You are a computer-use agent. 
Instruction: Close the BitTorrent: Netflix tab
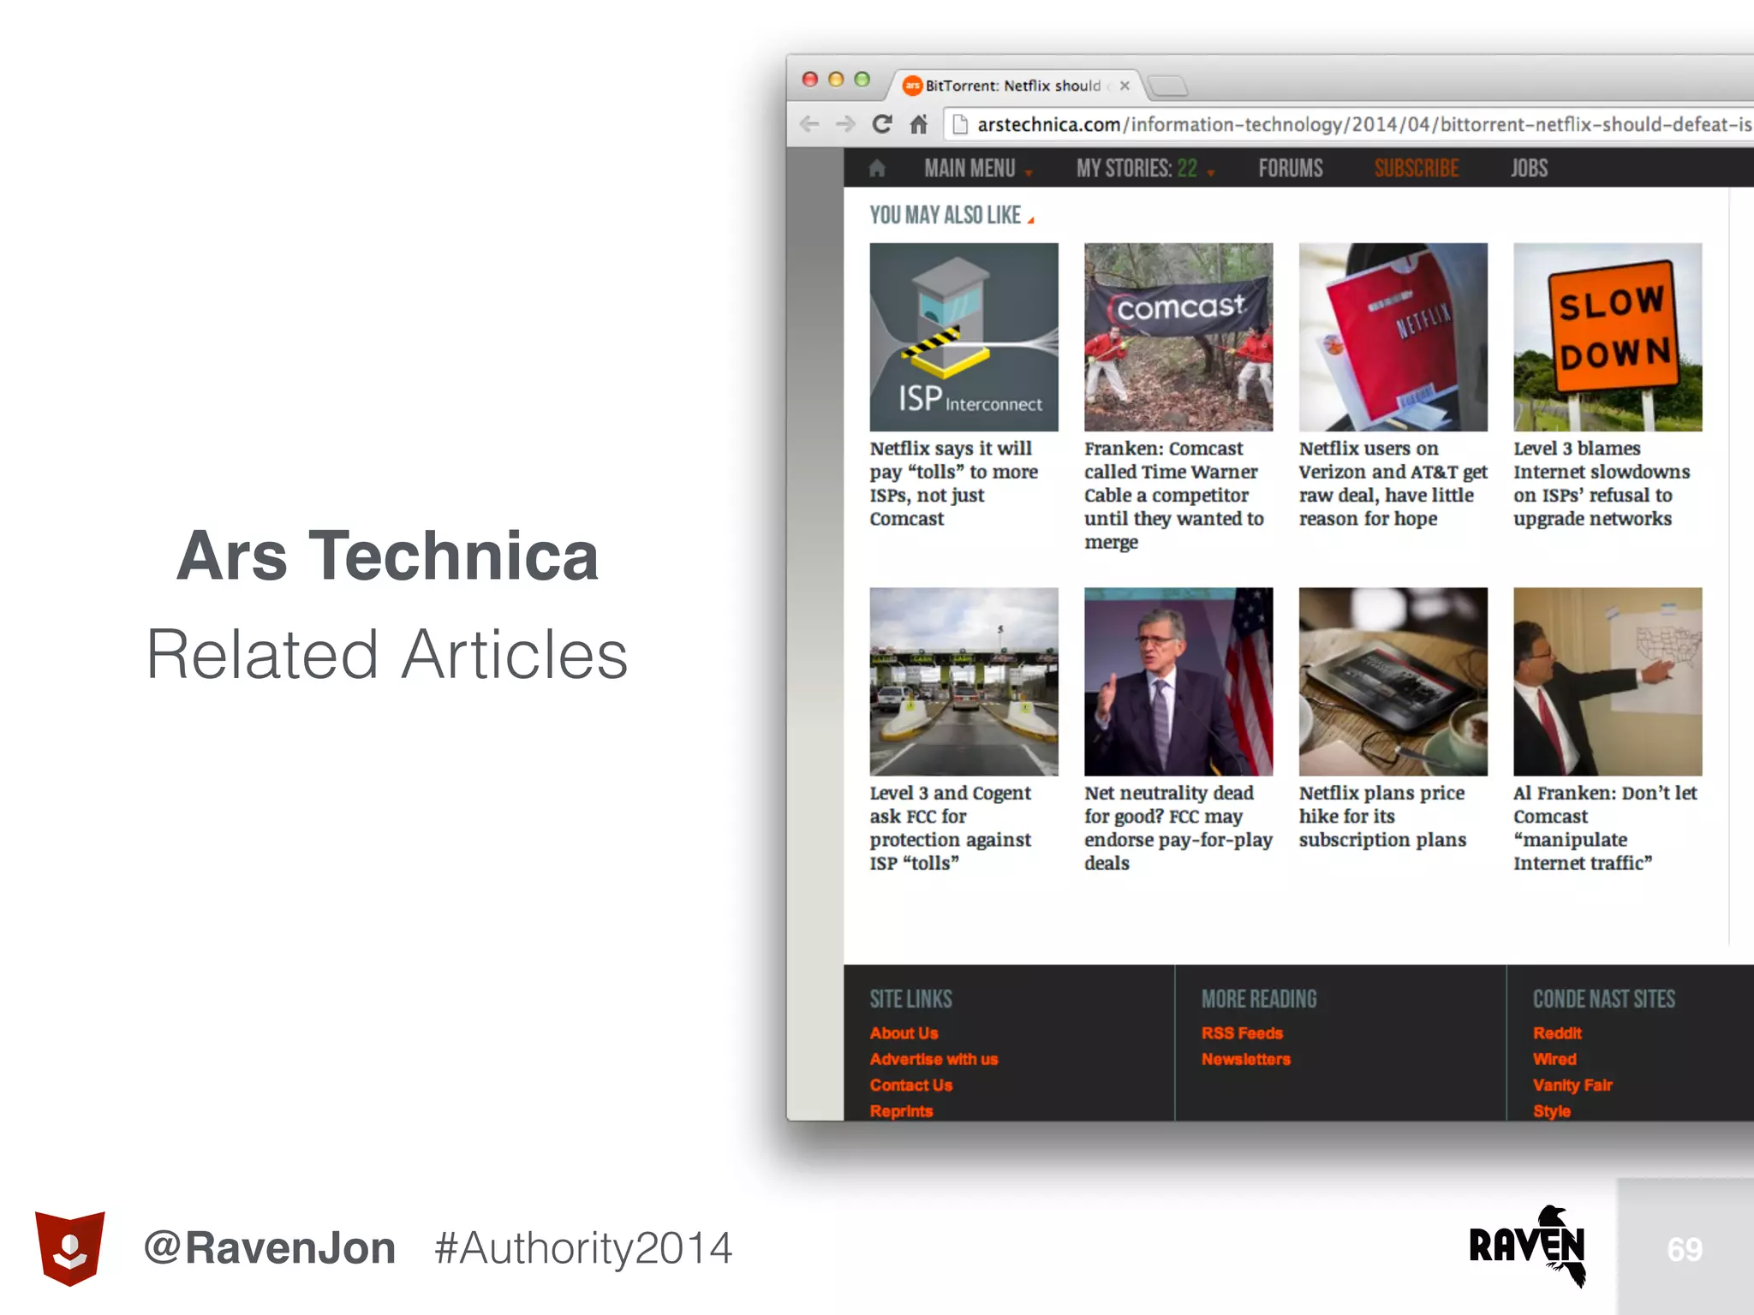click(x=1125, y=86)
